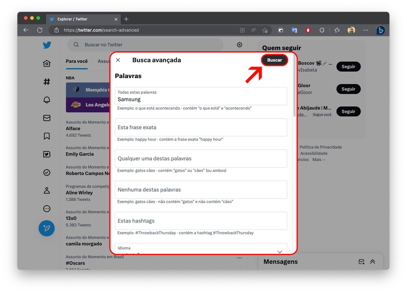Open the Notifications bell in the sidebar
The width and height of the screenshot is (407, 293).
(x=47, y=100)
